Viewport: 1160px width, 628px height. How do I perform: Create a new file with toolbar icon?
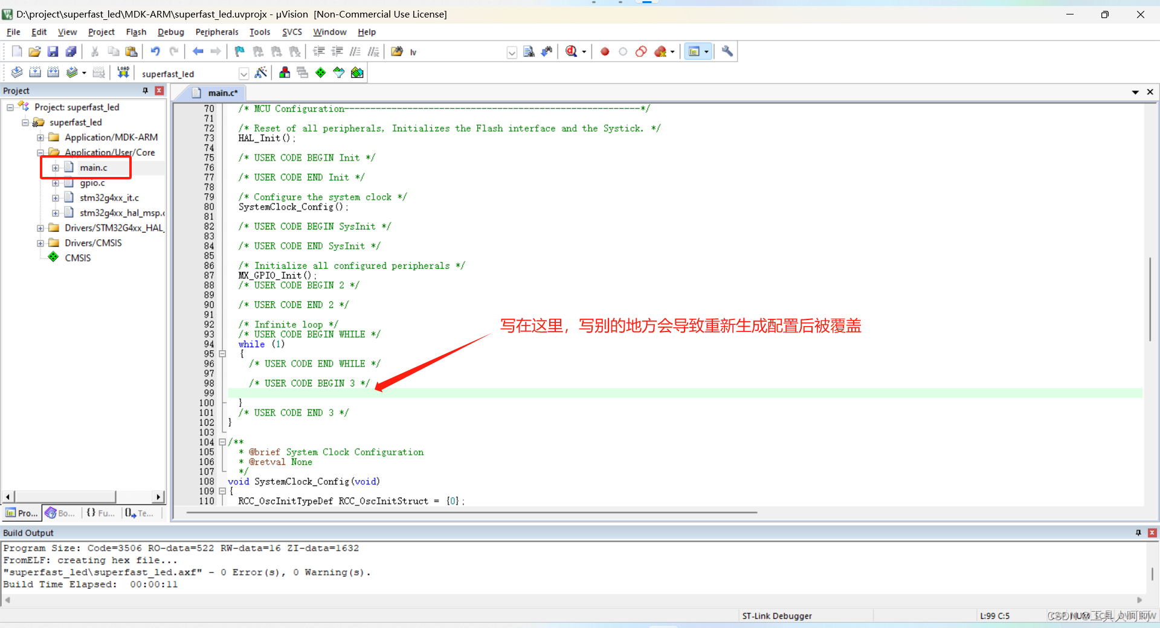click(x=17, y=52)
